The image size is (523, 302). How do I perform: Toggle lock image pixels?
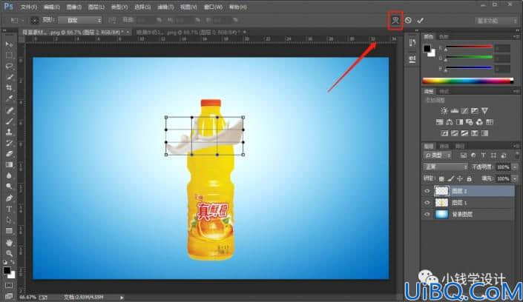click(450, 179)
